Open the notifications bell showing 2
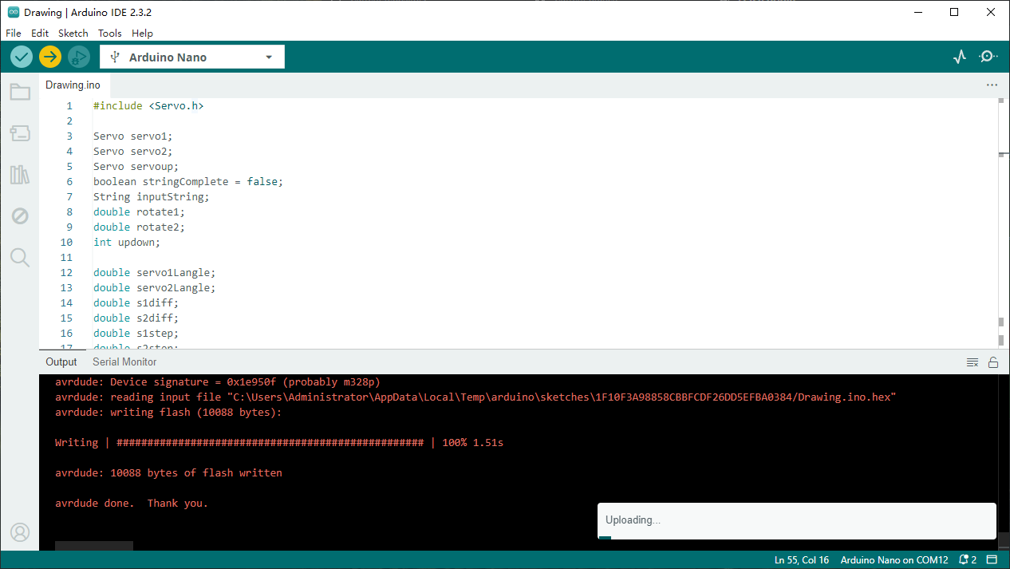This screenshot has width=1010, height=569. pyautogui.click(x=968, y=560)
